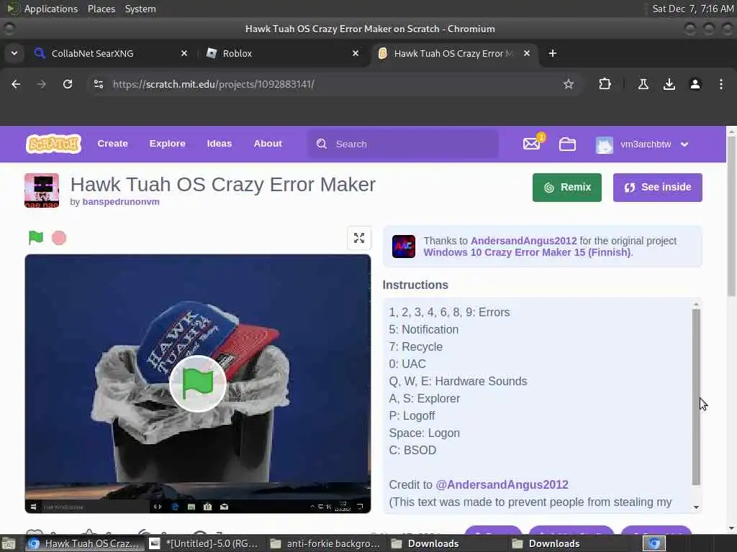Bookmark this page with the star icon
The image size is (737, 552).
click(569, 84)
